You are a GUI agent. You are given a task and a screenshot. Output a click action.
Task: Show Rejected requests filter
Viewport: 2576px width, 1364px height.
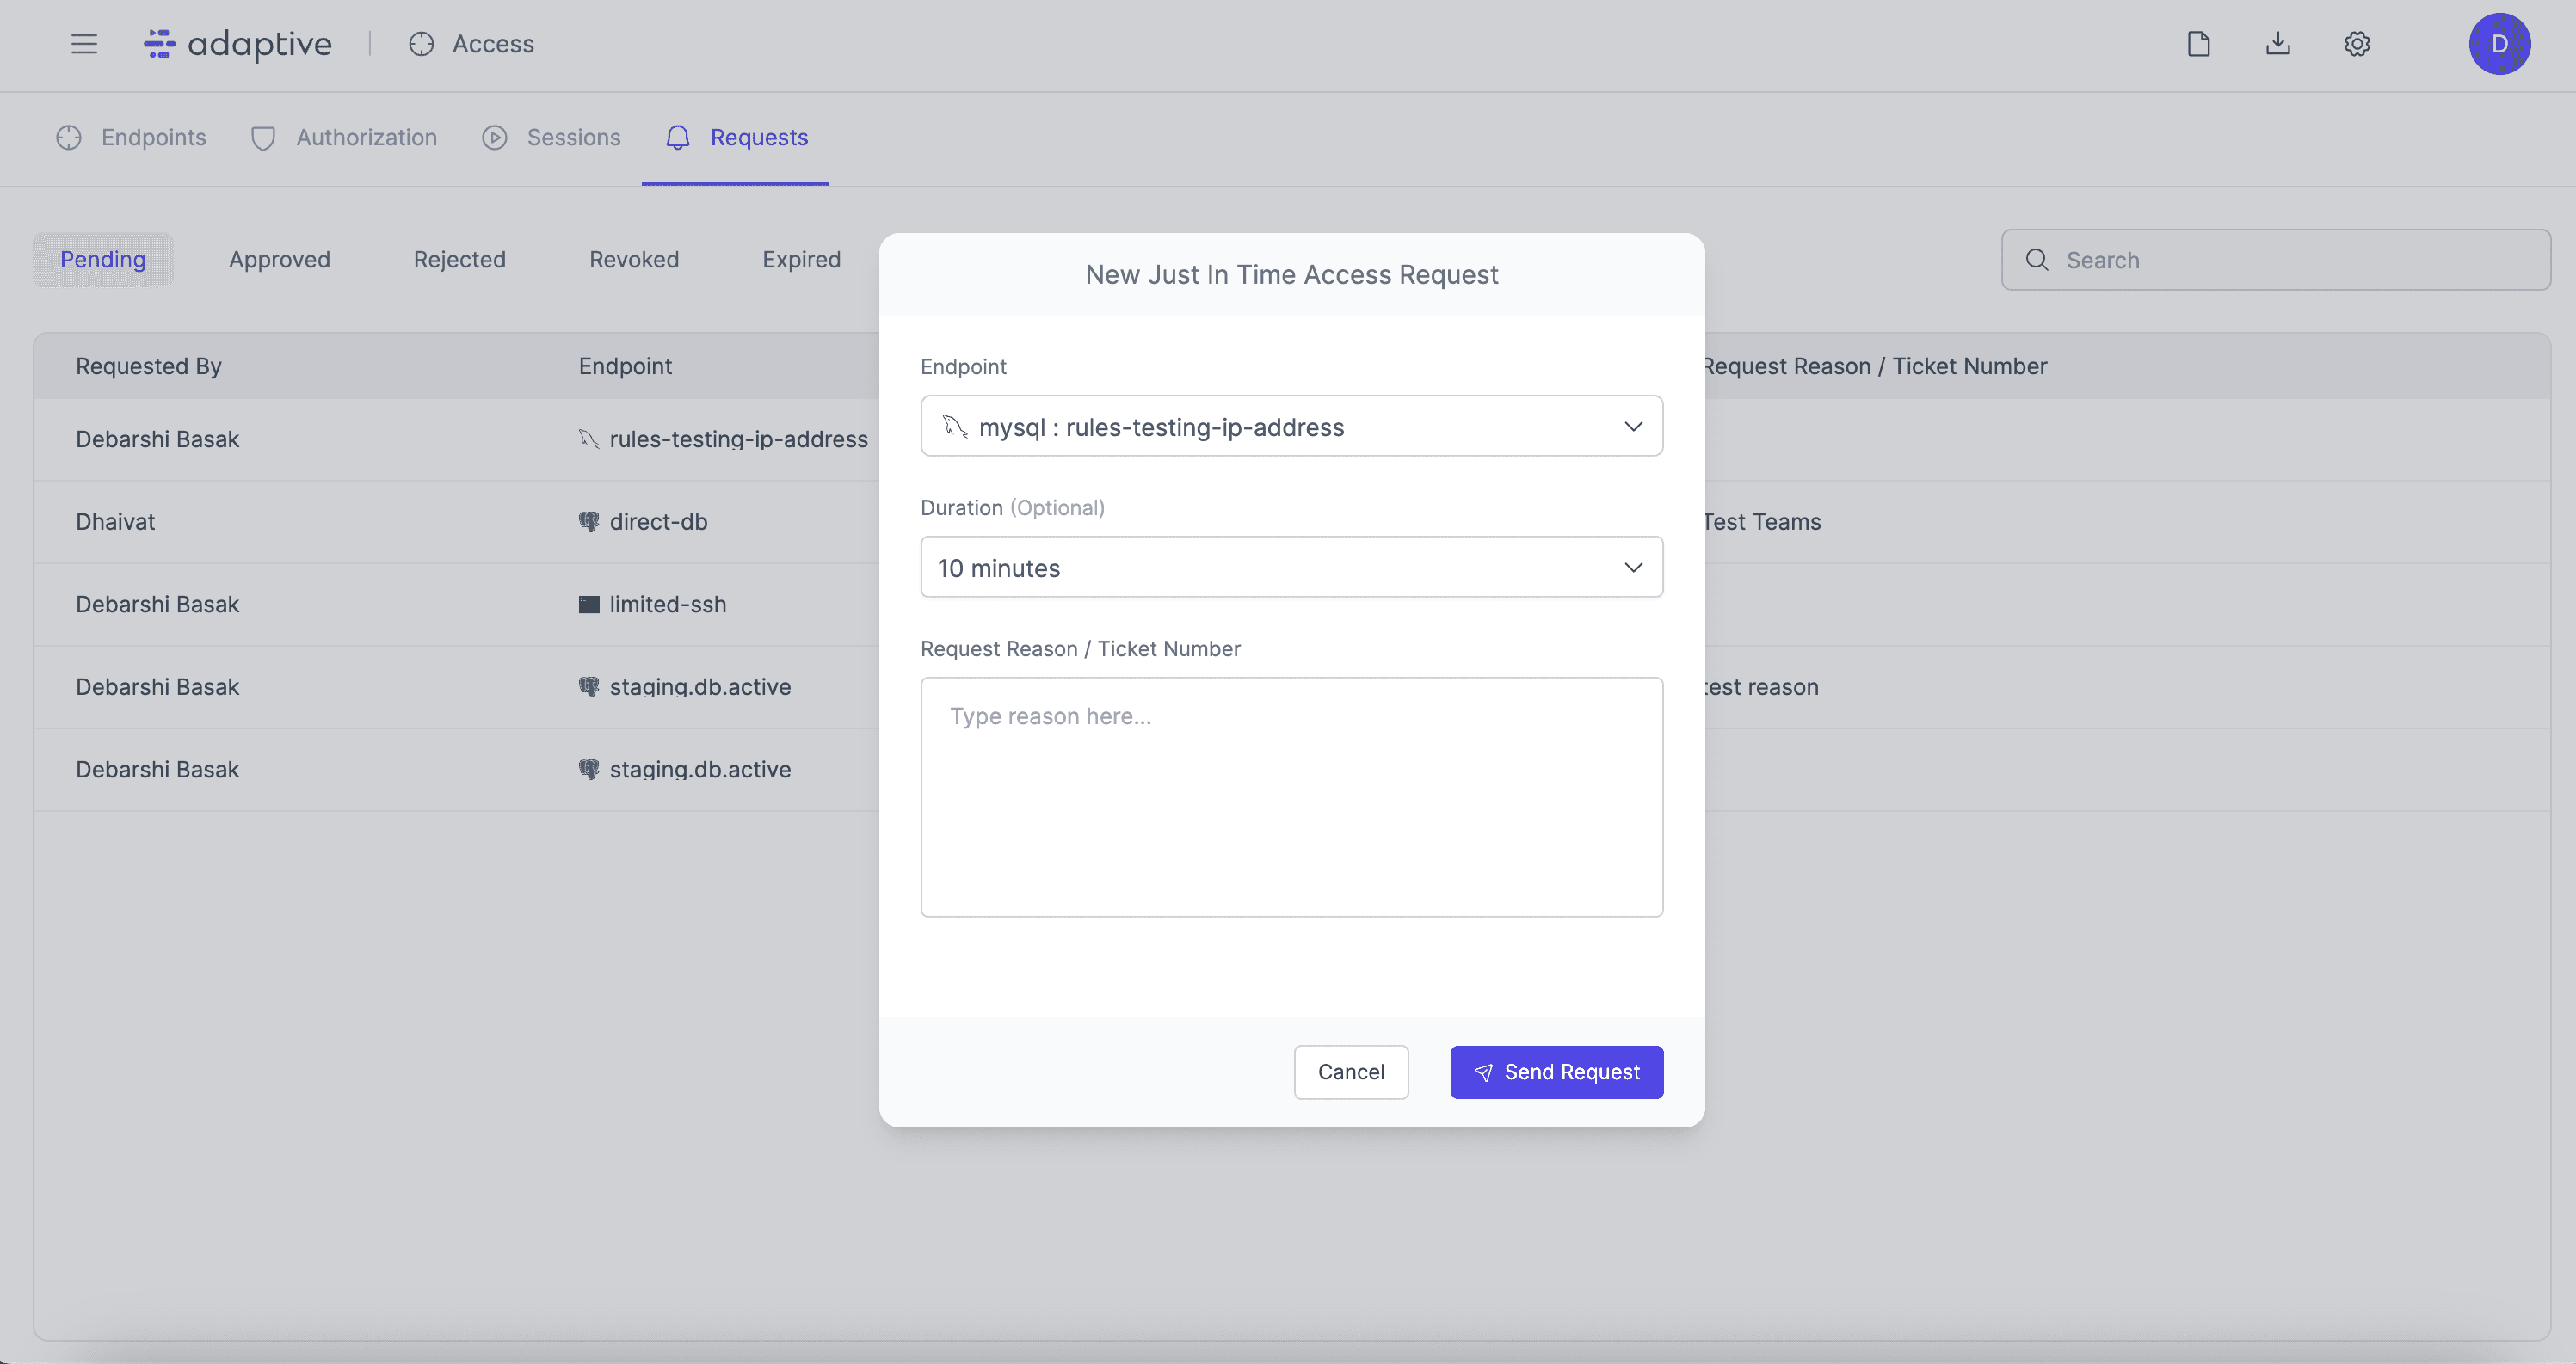click(x=460, y=260)
